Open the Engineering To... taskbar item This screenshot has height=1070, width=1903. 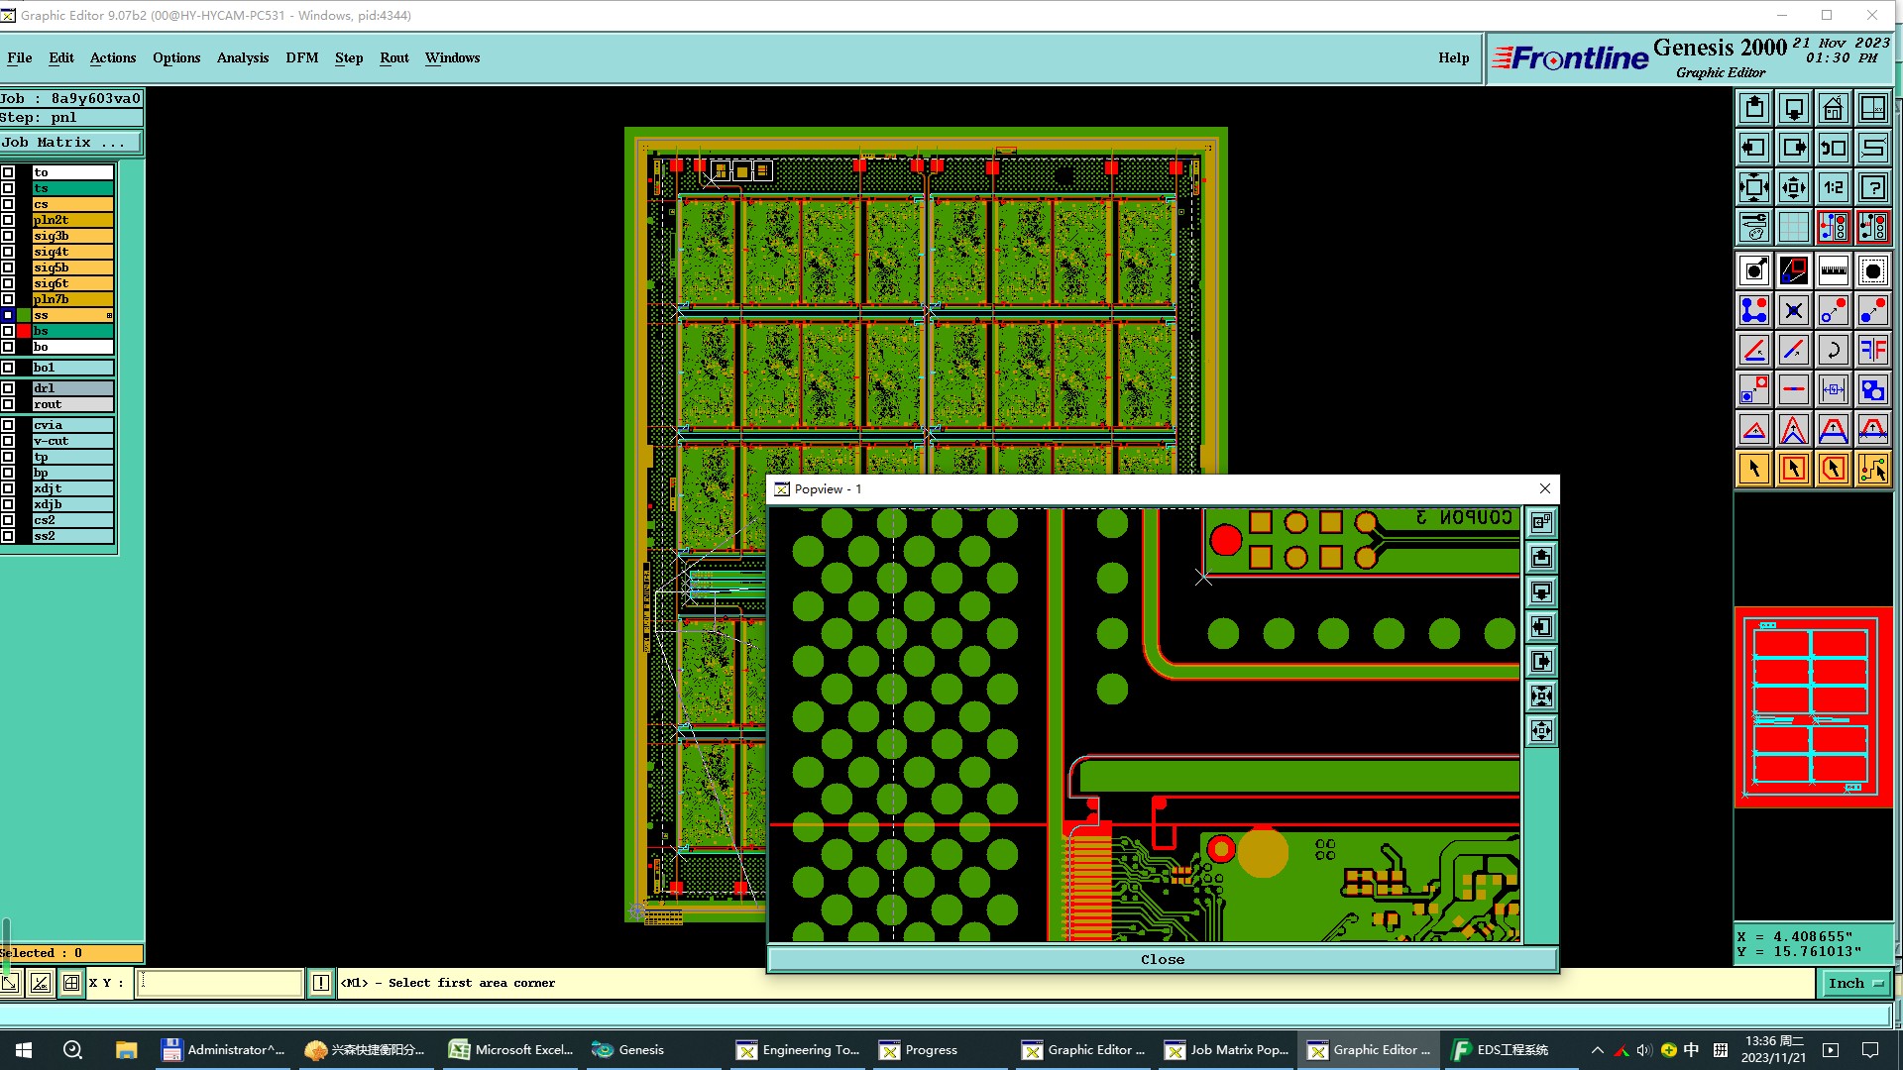pos(798,1050)
